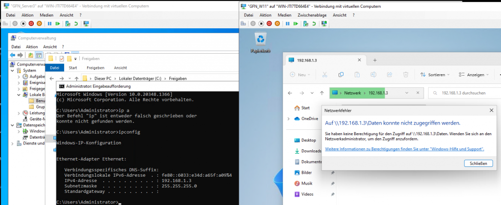Switch to the Freigeben ribbon tab
501x205 pixels.
click(x=95, y=68)
